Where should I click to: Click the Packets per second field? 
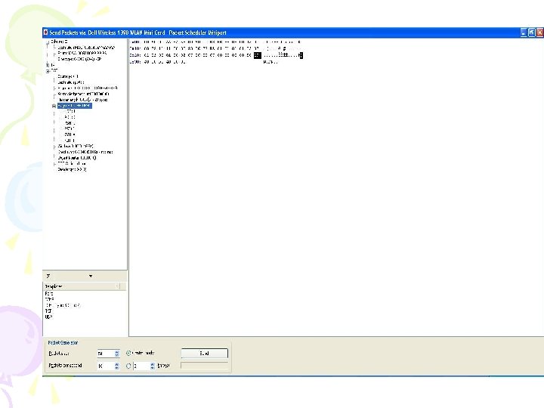106,366
